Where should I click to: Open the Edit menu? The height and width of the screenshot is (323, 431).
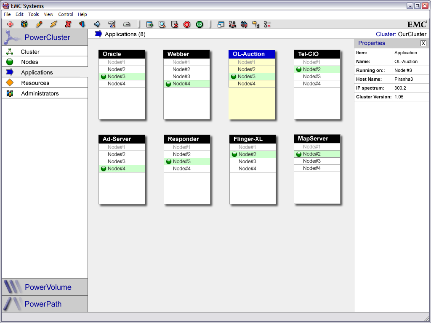(19, 14)
